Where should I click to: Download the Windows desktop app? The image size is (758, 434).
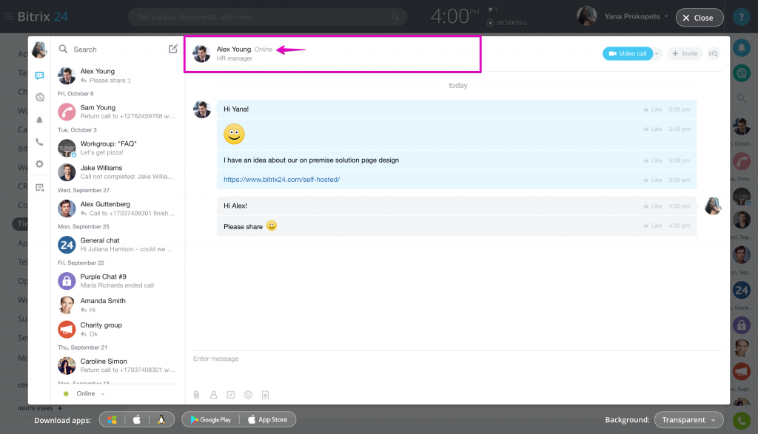[x=113, y=420]
